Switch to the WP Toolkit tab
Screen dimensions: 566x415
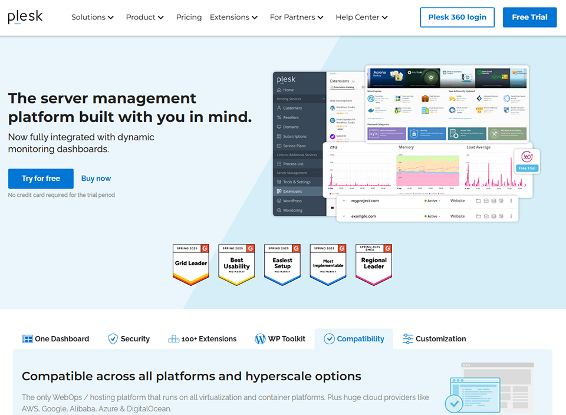(x=280, y=339)
